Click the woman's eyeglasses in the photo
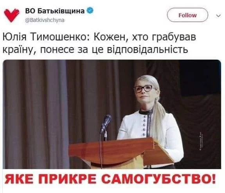Viewport: 225px width, 193px height. click(x=143, y=89)
